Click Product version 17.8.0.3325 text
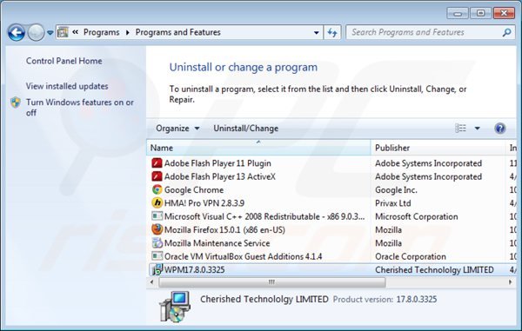This screenshot has height=331, width=522. point(385,300)
